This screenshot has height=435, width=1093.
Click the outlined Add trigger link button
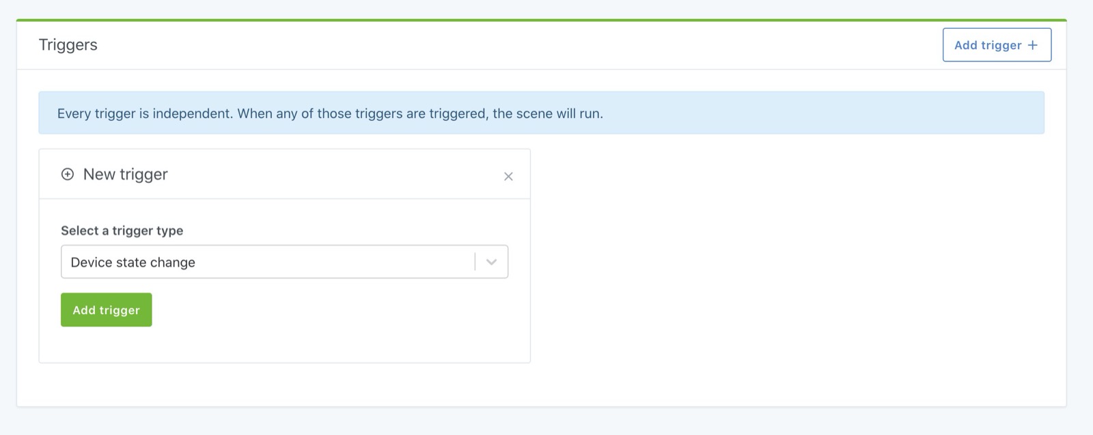pyautogui.click(x=997, y=44)
